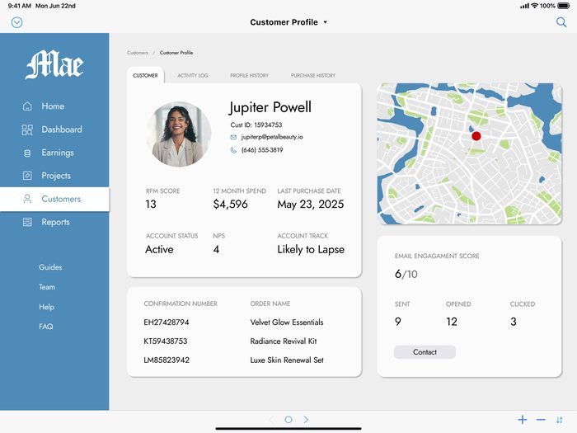This screenshot has width=577, height=433.
Task: Click order Luxe Skin Renewal Set
Action: coord(287,360)
